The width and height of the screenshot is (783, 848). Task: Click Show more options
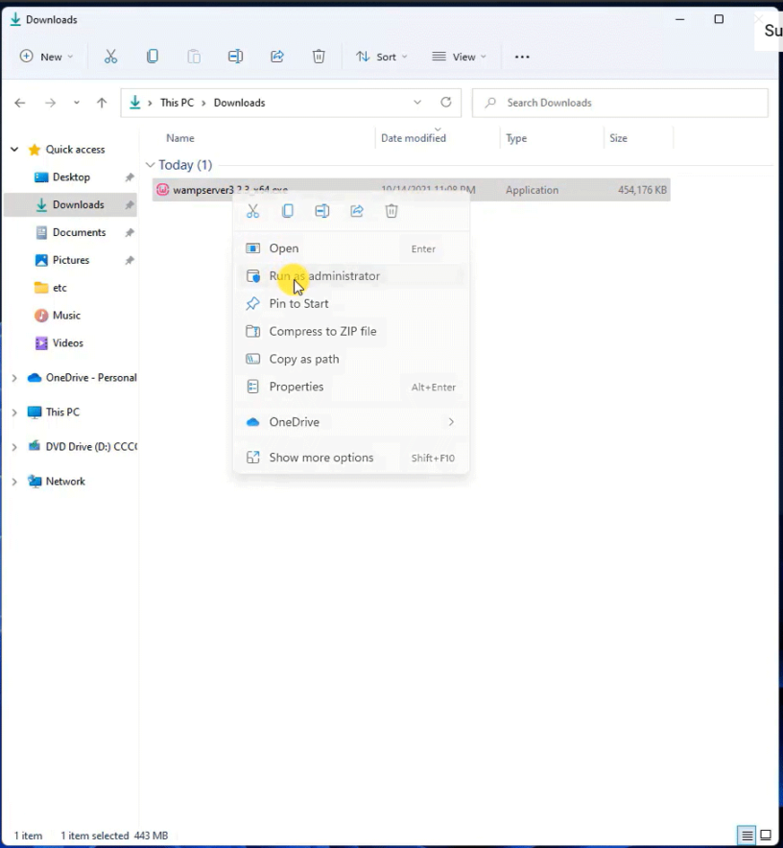[x=350, y=458]
